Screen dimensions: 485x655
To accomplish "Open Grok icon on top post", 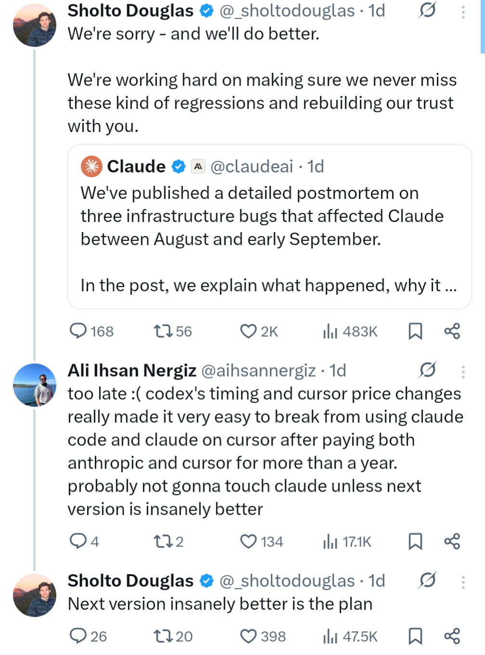I will 427,10.
